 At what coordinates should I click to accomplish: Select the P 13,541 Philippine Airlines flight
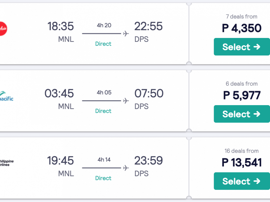point(241,181)
